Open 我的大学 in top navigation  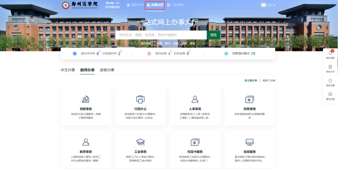(x=135, y=5)
